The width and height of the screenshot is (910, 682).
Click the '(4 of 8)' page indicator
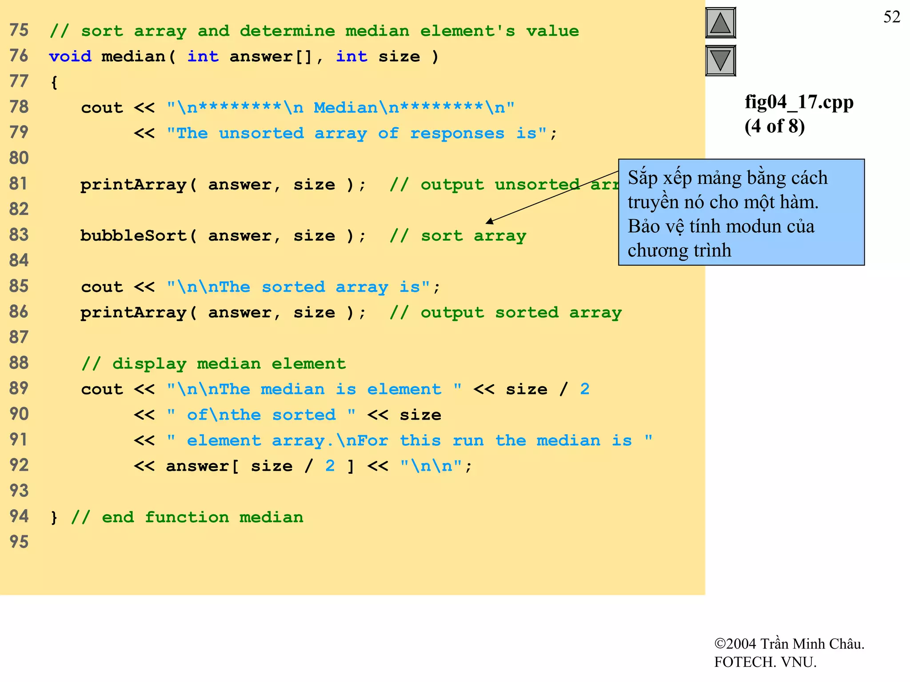[x=774, y=126]
